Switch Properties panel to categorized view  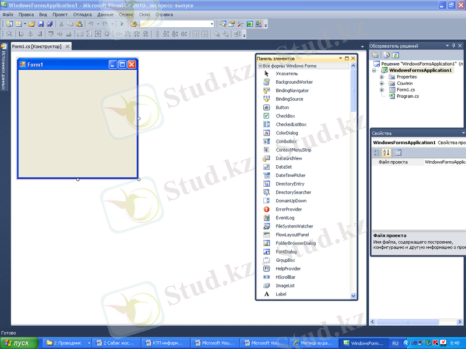pos(376,152)
